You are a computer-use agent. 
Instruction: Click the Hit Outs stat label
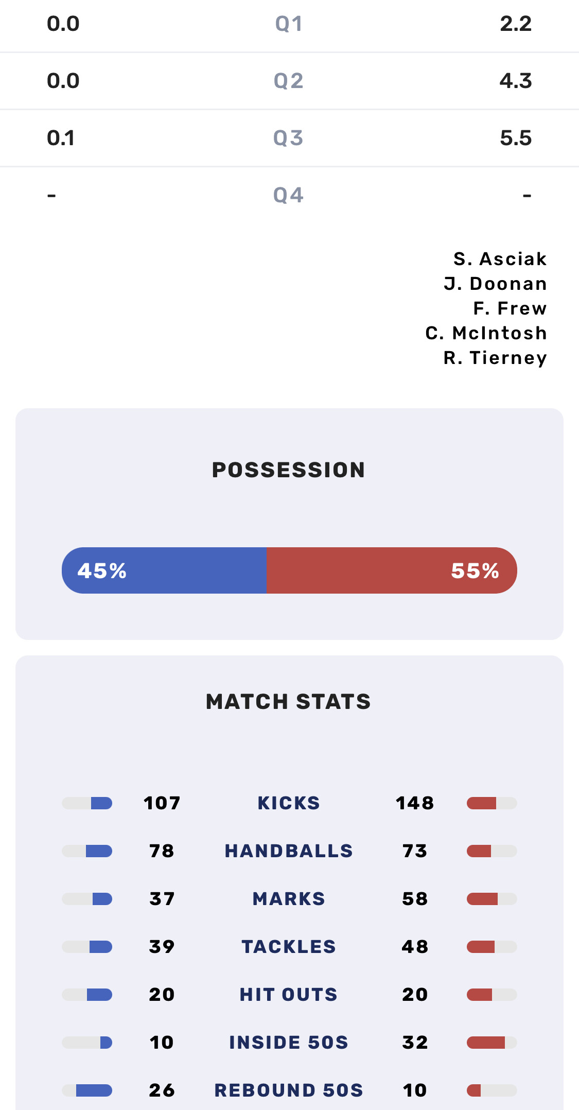tap(289, 995)
